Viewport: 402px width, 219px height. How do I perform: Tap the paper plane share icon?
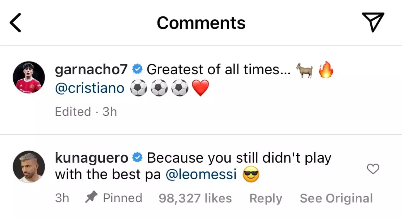click(x=373, y=22)
